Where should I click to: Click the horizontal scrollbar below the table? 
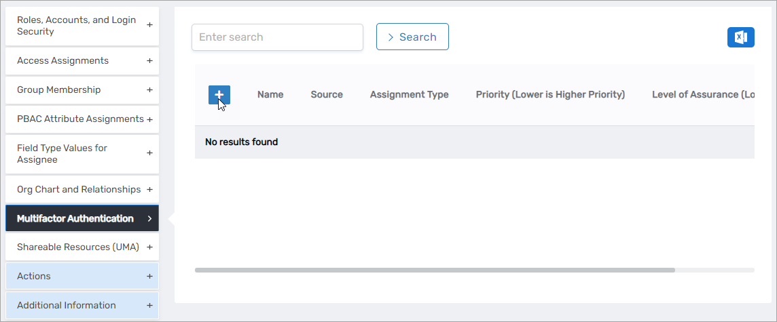click(x=435, y=270)
